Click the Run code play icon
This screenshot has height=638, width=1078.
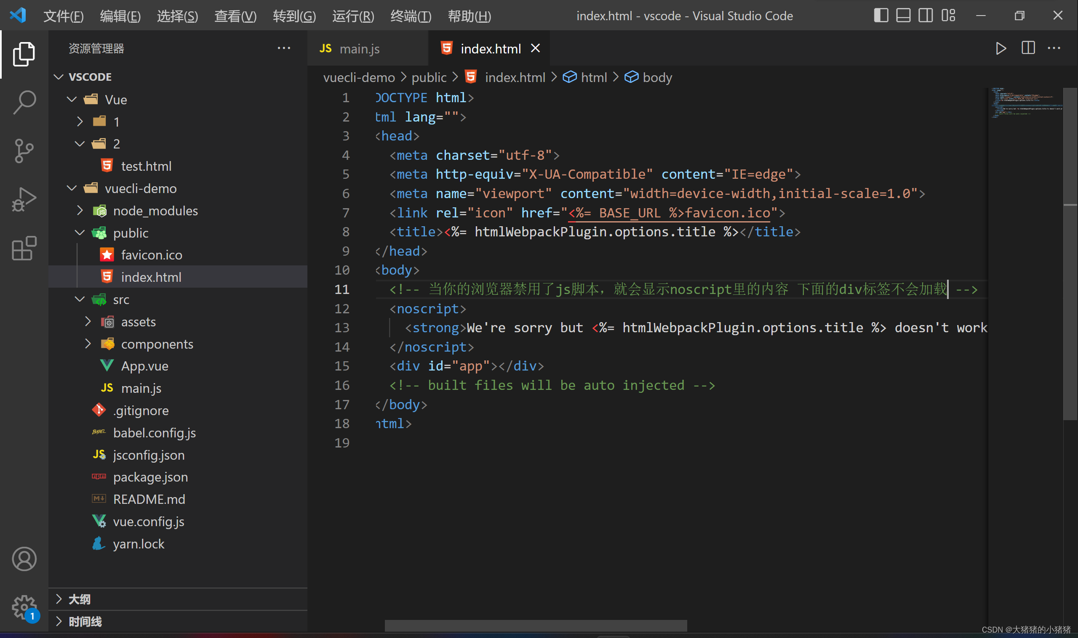pyautogui.click(x=1001, y=48)
